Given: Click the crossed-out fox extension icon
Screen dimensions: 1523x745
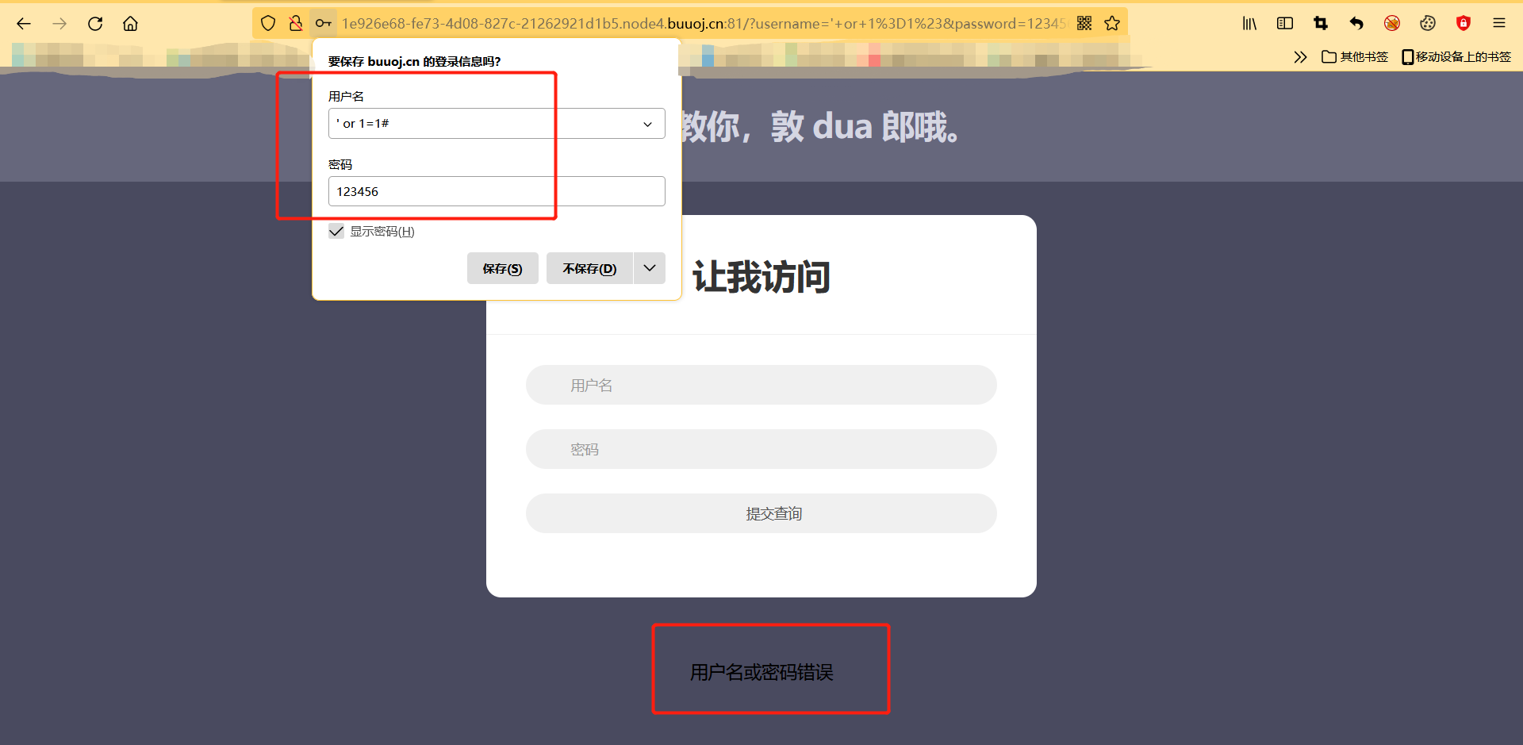Looking at the screenshot, I should click(x=1392, y=23).
